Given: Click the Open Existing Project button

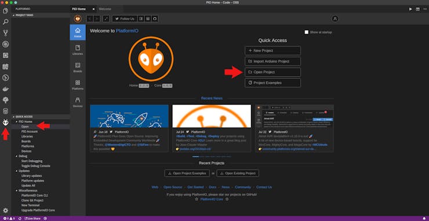Looking at the screenshot, I should 238,173.
